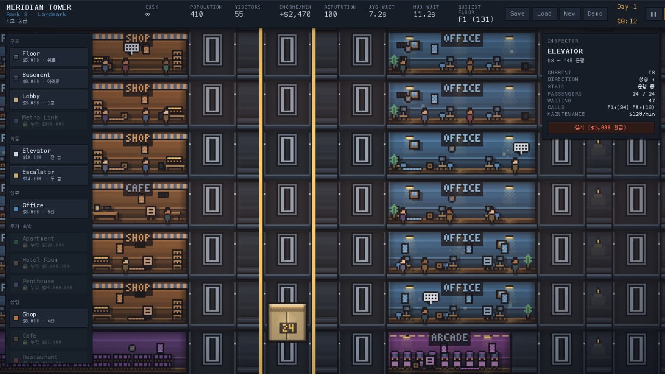Select the Office build item

(49, 208)
